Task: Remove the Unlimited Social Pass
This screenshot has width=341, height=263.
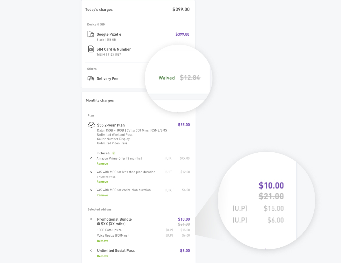Action: point(103,256)
